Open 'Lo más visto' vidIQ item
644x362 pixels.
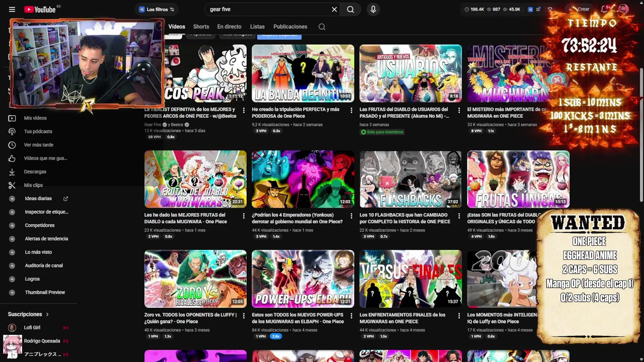(x=39, y=252)
